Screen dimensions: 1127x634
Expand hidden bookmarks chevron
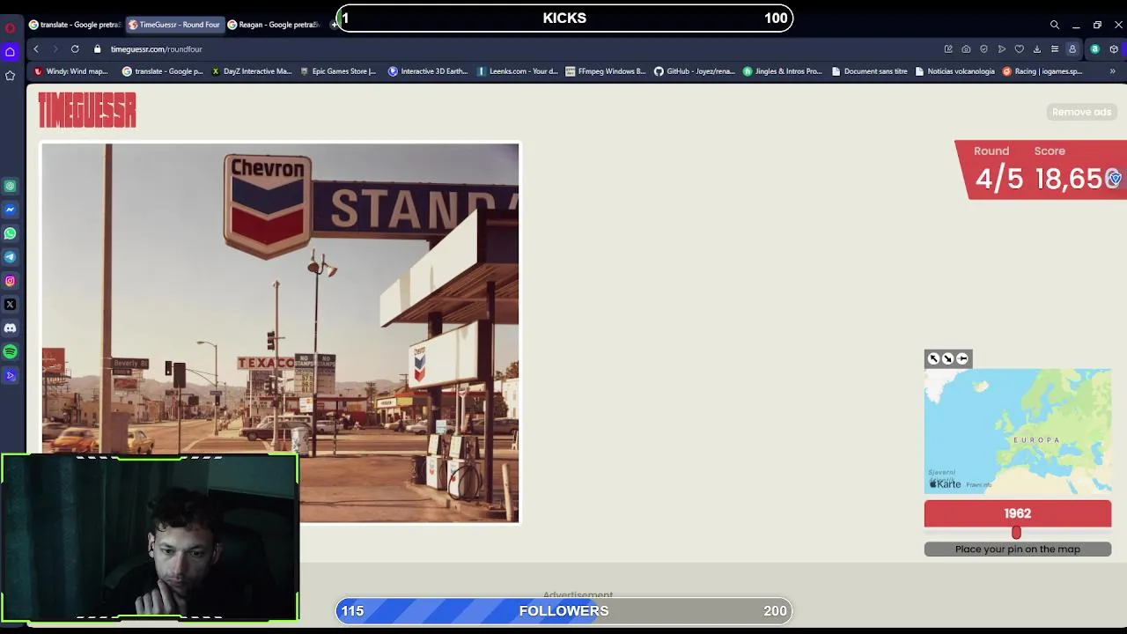click(1112, 71)
